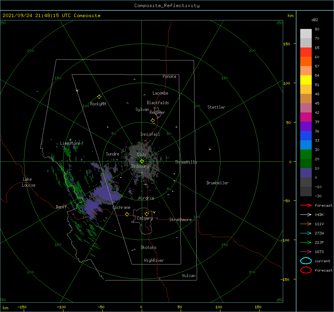Select the orange 57–60 dBZ swatch

point(306,62)
